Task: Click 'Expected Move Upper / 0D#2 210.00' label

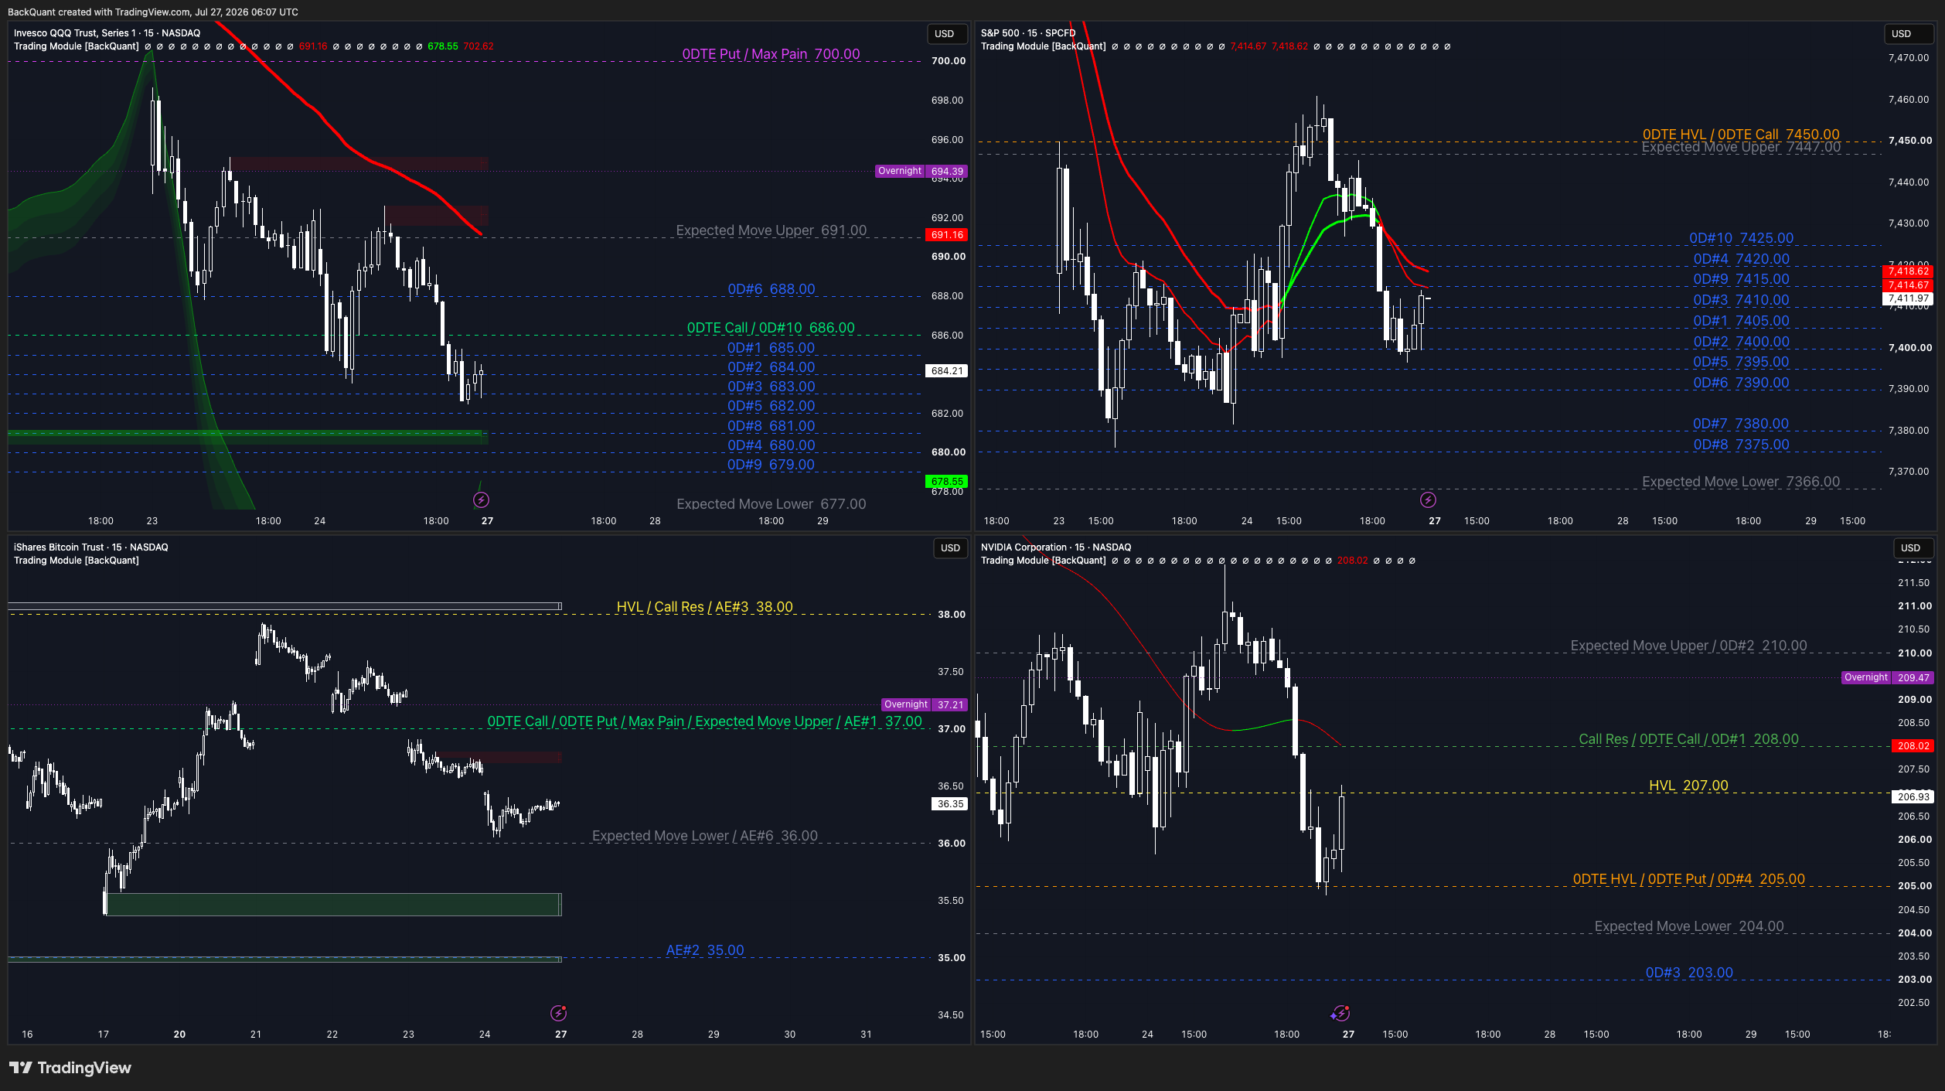Action: (1688, 646)
